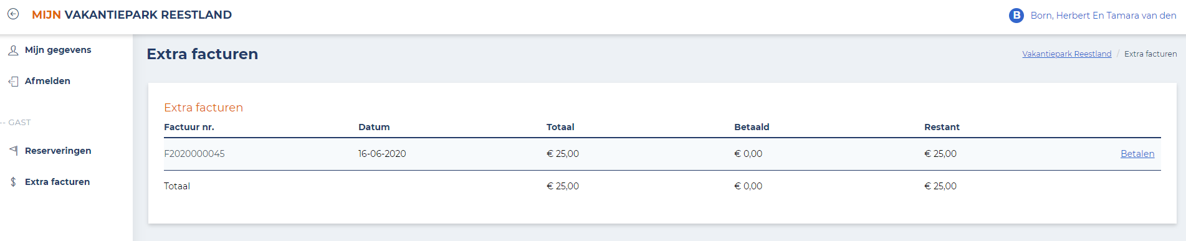Click the flag icon beside Reserveringen

(x=13, y=150)
